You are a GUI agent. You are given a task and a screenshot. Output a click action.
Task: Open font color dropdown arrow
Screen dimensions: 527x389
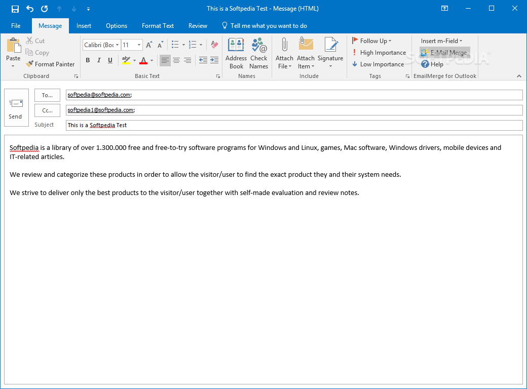(152, 60)
